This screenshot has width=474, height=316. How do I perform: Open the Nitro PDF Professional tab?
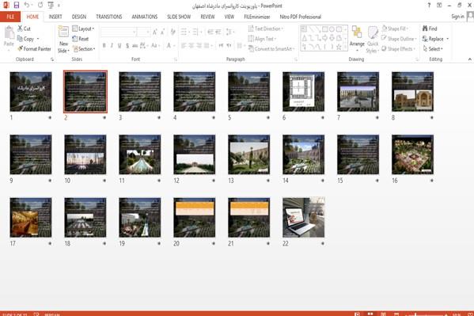pyautogui.click(x=300, y=17)
